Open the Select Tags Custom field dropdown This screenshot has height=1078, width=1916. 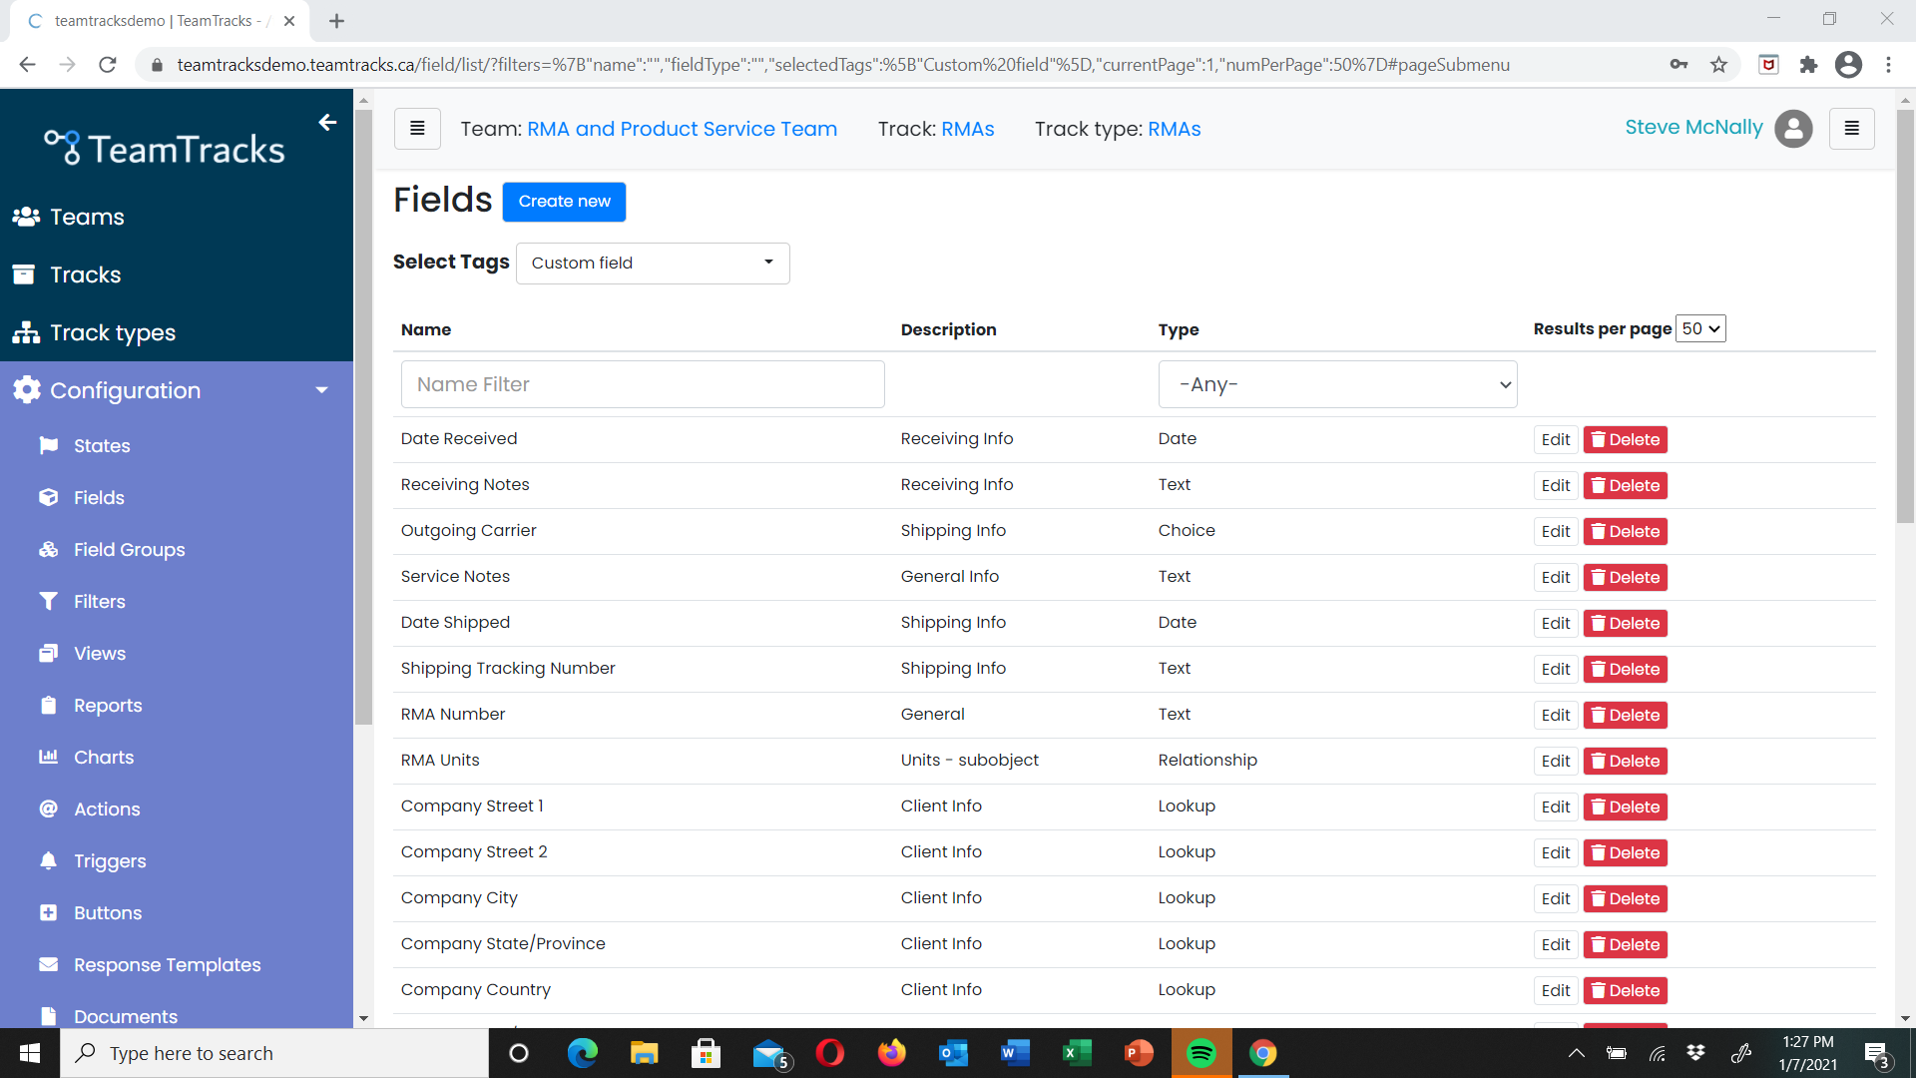click(653, 264)
